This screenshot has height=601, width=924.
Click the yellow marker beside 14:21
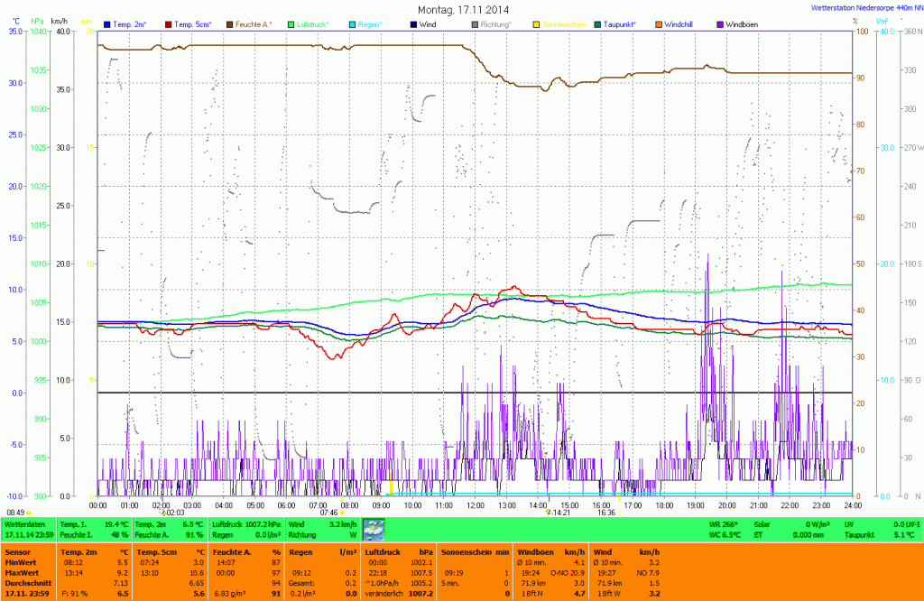[548, 512]
